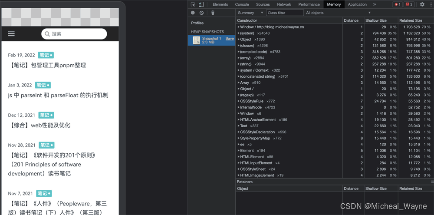Sort by upper Shallow Size column header
Screen dimensions: 434x215
click(x=381, y=20)
